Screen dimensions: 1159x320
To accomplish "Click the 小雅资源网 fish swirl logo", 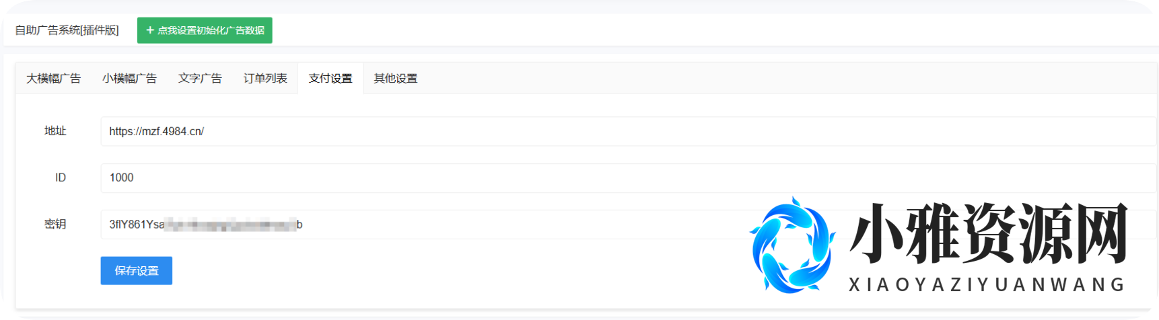I will click(792, 245).
